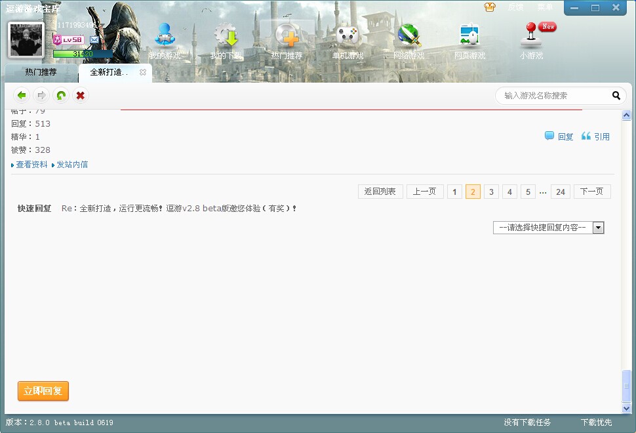Viewport: 636px width, 433px height.
Task: Jump to page 3
Action: click(491, 192)
